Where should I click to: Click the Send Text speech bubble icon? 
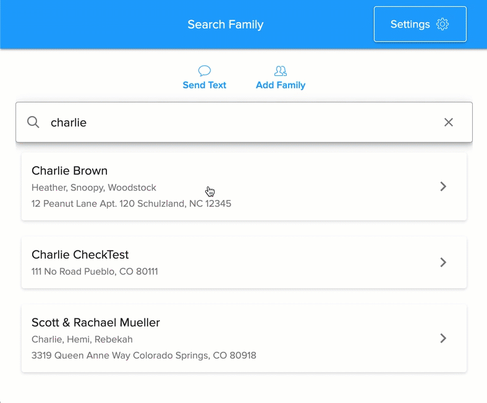click(x=205, y=71)
